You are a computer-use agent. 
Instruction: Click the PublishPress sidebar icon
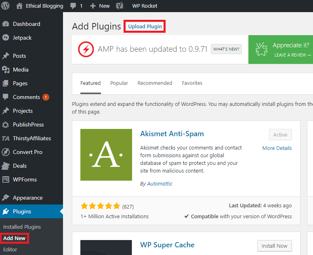(x=6, y=124)
